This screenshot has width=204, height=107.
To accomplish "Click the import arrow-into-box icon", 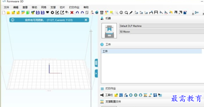I will click(57, 13).
